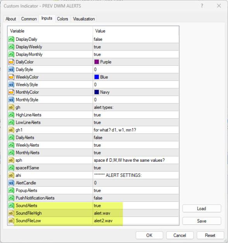
Task: Switch to the Visualization tab
Action: (x=84, y=19)
